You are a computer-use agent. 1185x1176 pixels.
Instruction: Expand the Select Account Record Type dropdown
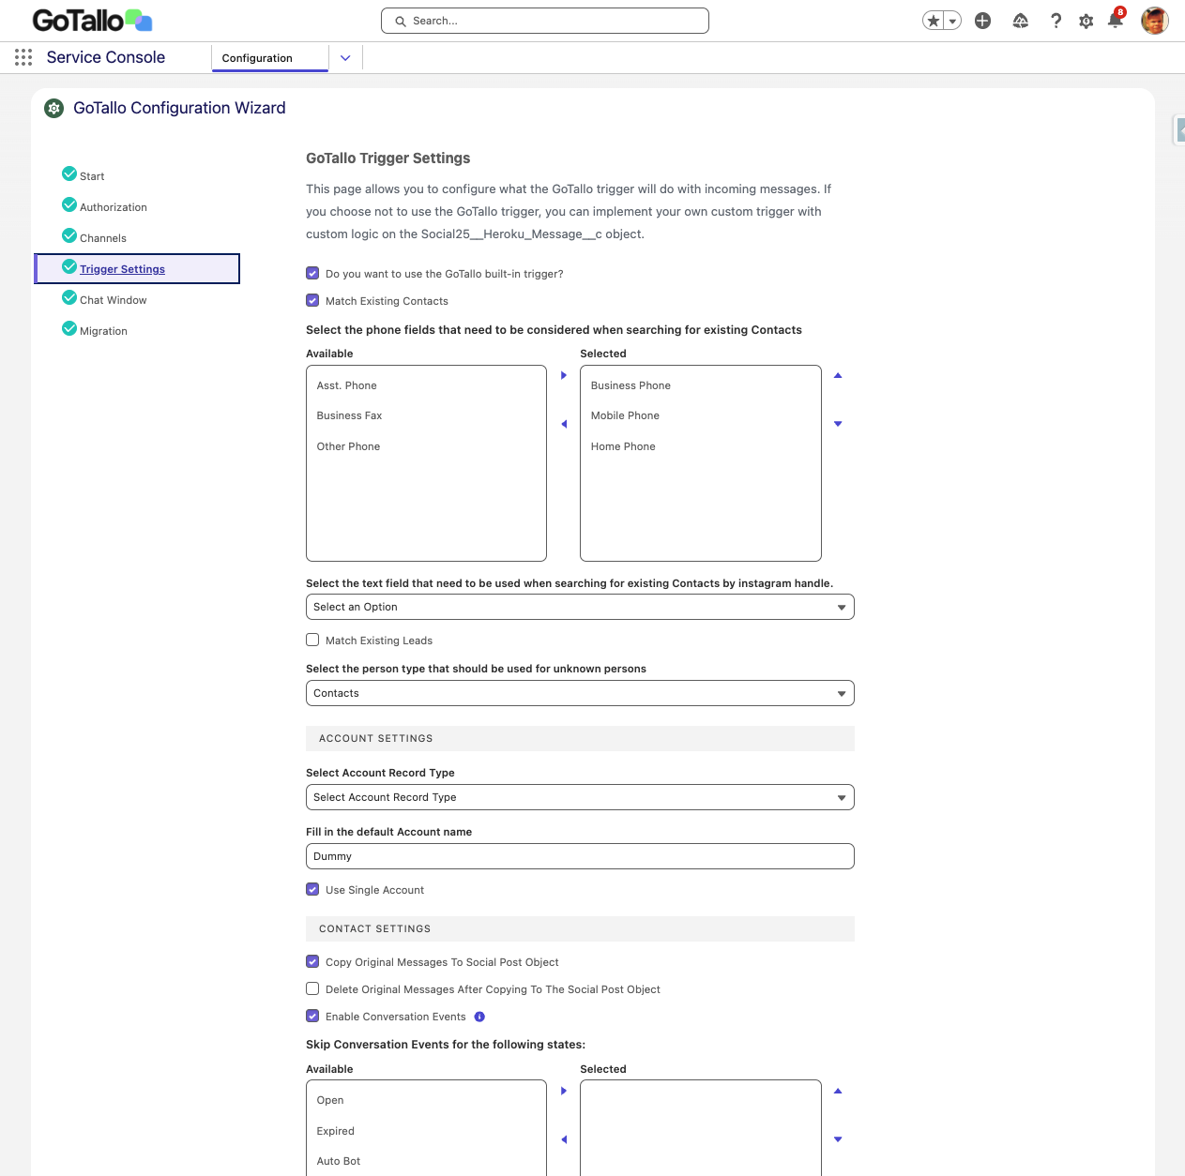tap(579, 797)
